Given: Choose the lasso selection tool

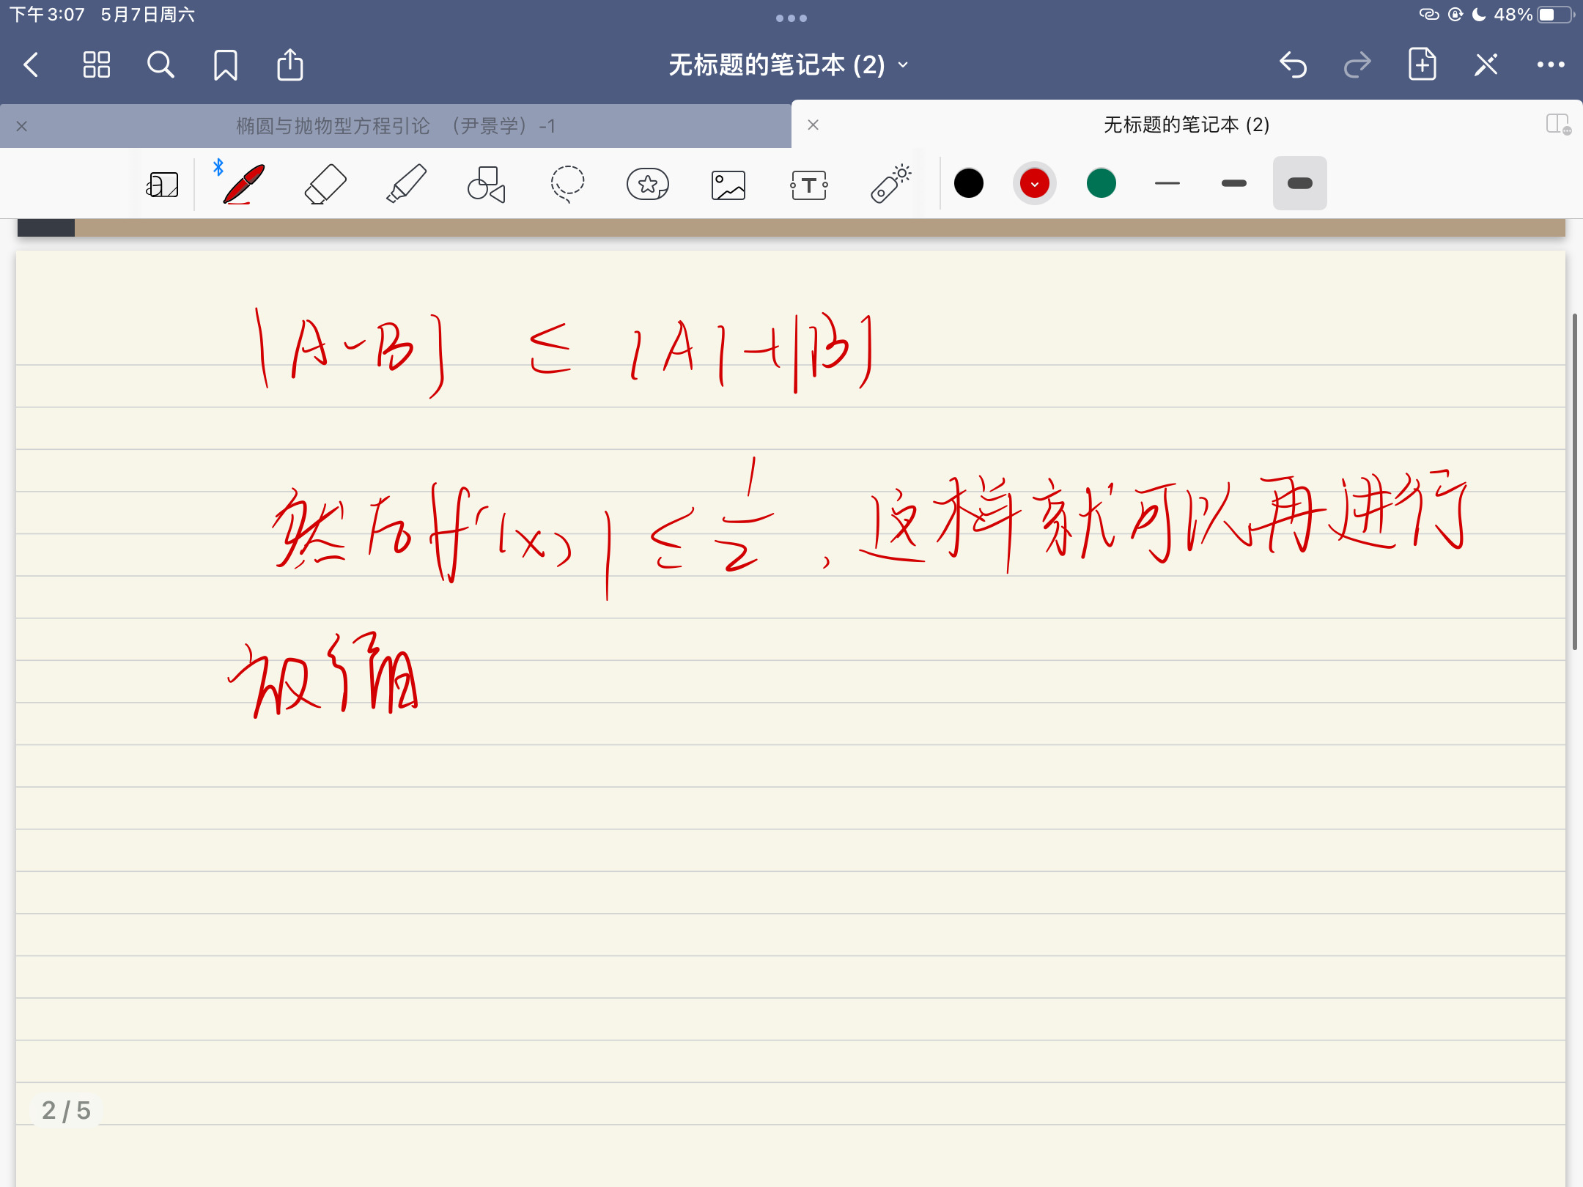Looking at the screenshot, I should pyautogui.click(x=567, y=183).
